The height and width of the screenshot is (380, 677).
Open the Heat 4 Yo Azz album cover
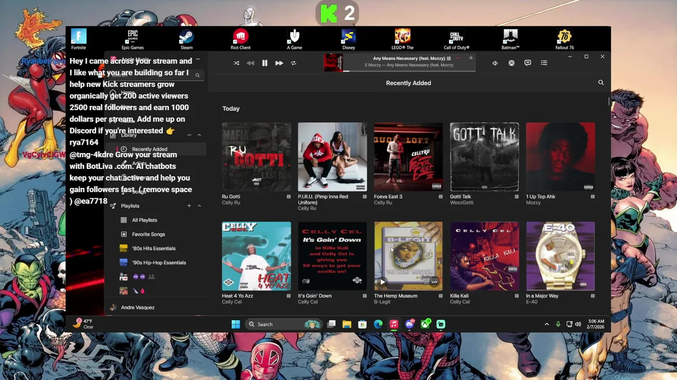pyautogui.click(x=256, y=256)
